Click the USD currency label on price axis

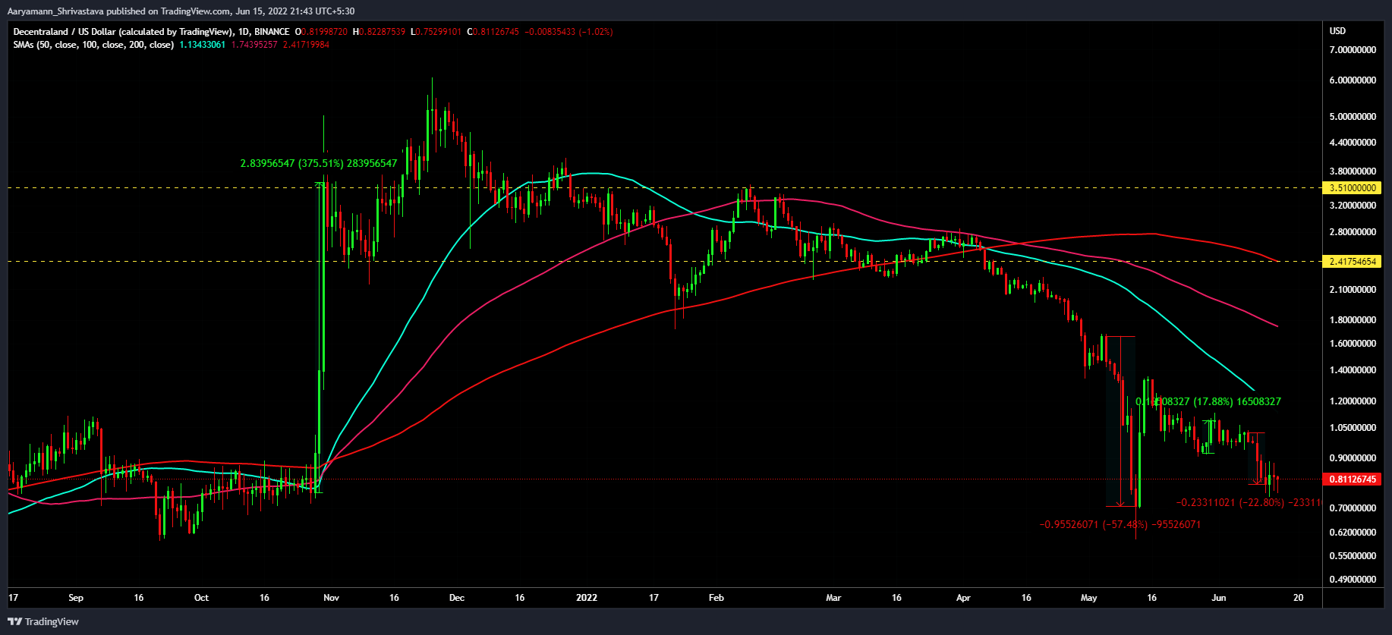[x=1337, y=31]
